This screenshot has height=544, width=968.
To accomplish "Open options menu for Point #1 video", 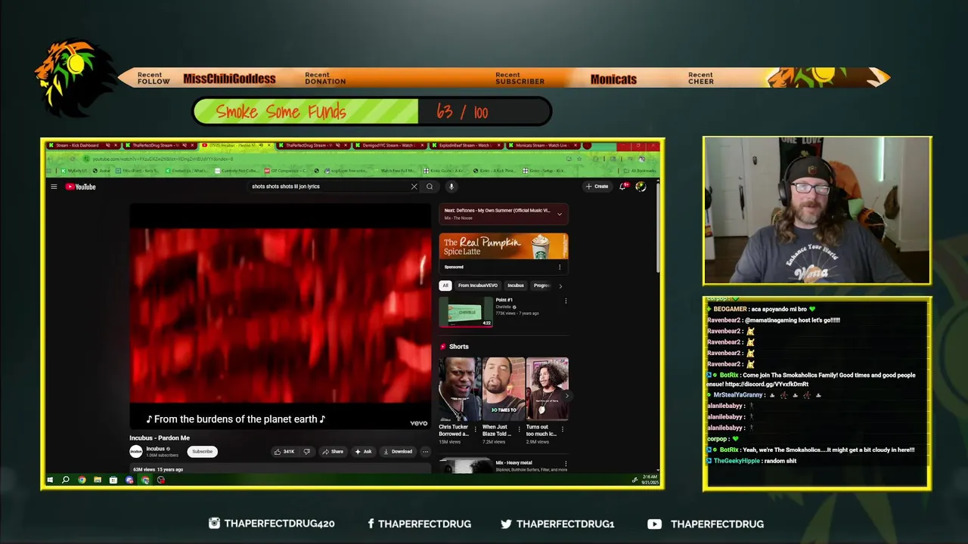I will coord(565,301).
